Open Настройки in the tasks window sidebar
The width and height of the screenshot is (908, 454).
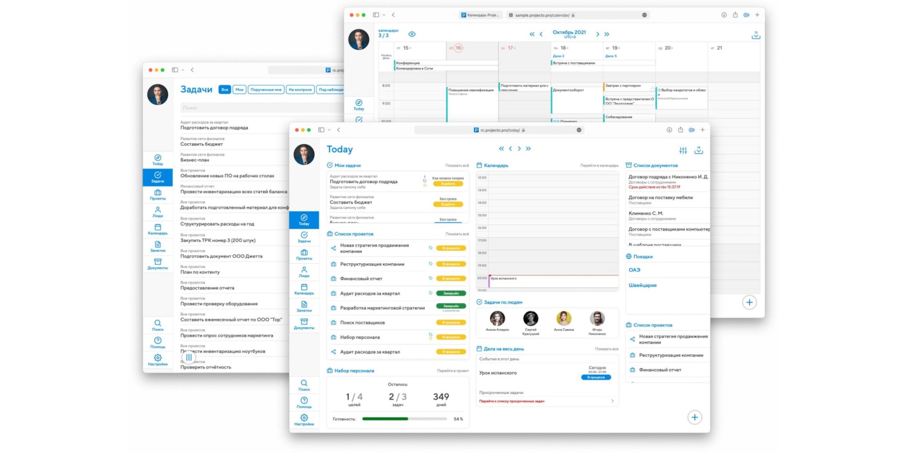click(x=157, y=360)
